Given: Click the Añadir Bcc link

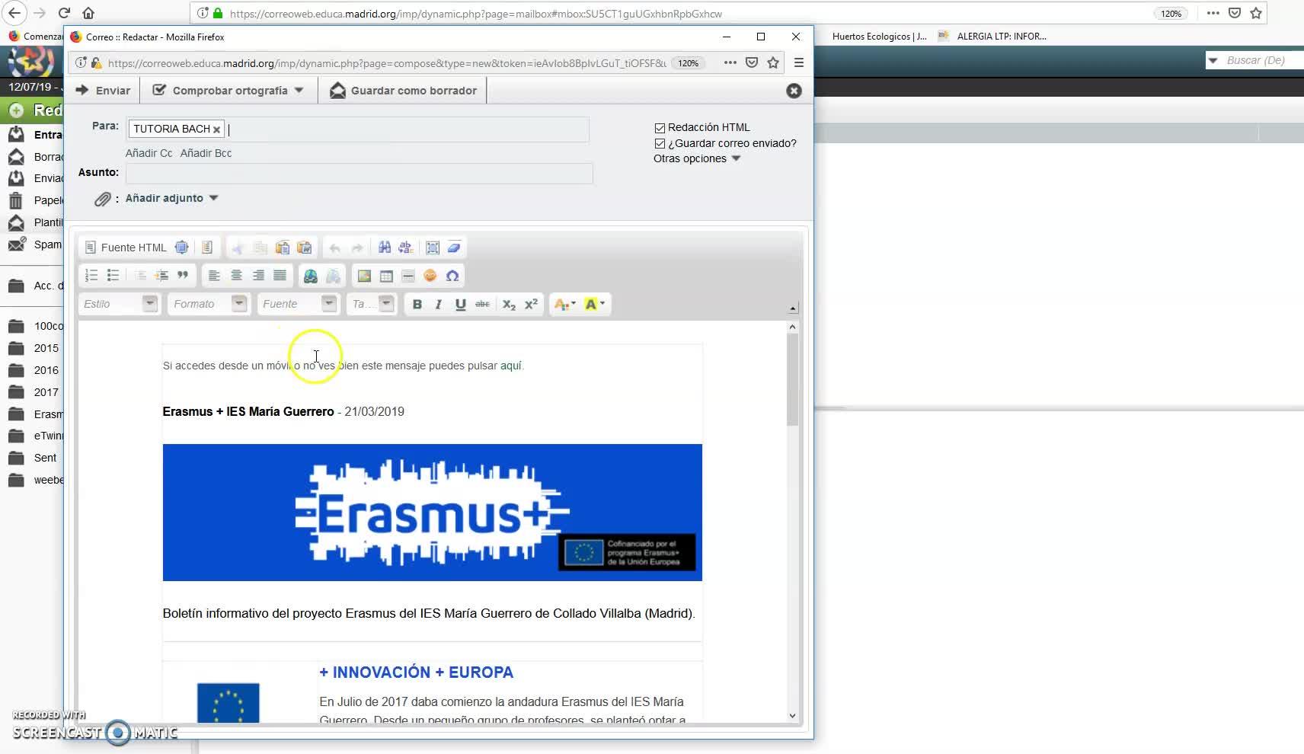Looking at the screenshot, I should [x=206, y=153].
